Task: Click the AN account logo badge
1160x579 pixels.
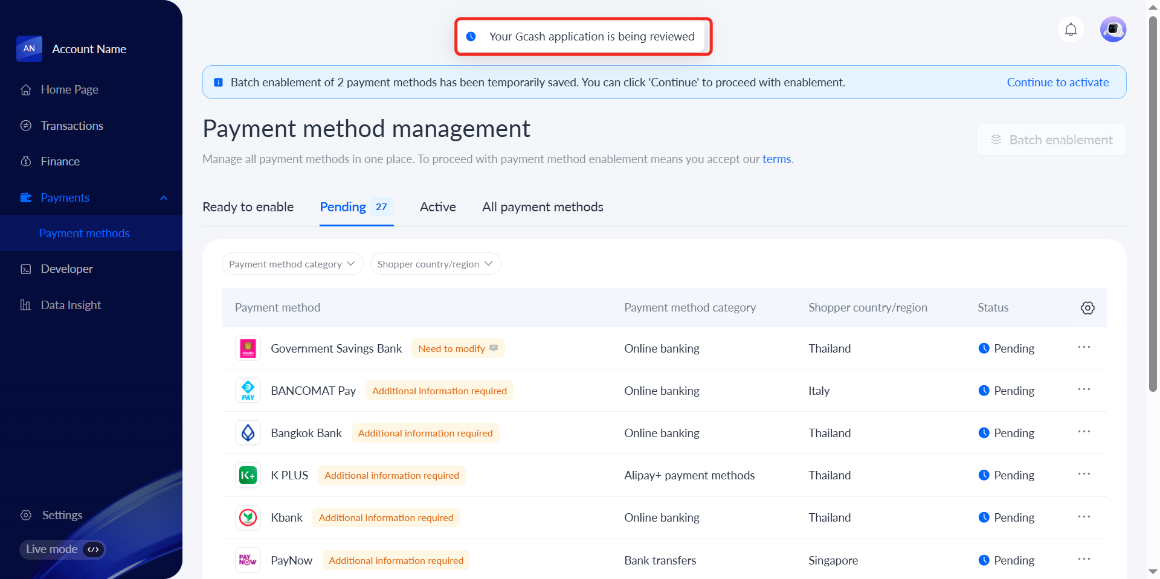Action: tap(29, 49)
